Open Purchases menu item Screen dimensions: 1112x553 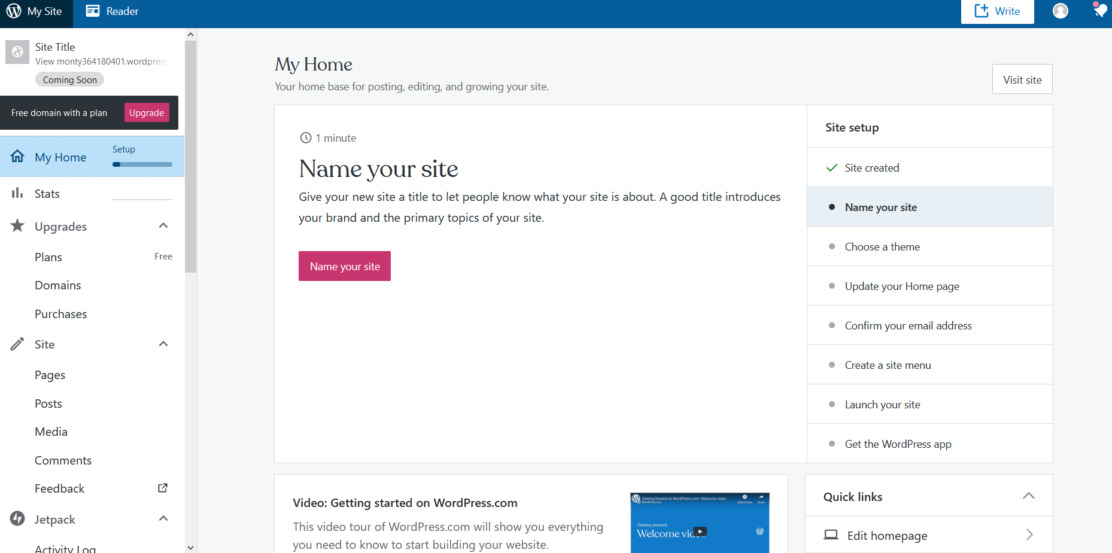[60, 314]
